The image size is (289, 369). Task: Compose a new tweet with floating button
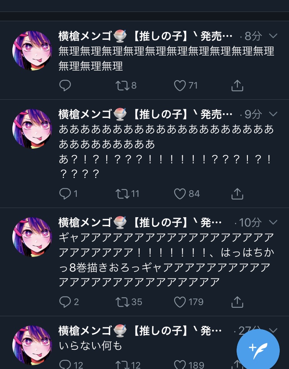[x=258, y=350]
